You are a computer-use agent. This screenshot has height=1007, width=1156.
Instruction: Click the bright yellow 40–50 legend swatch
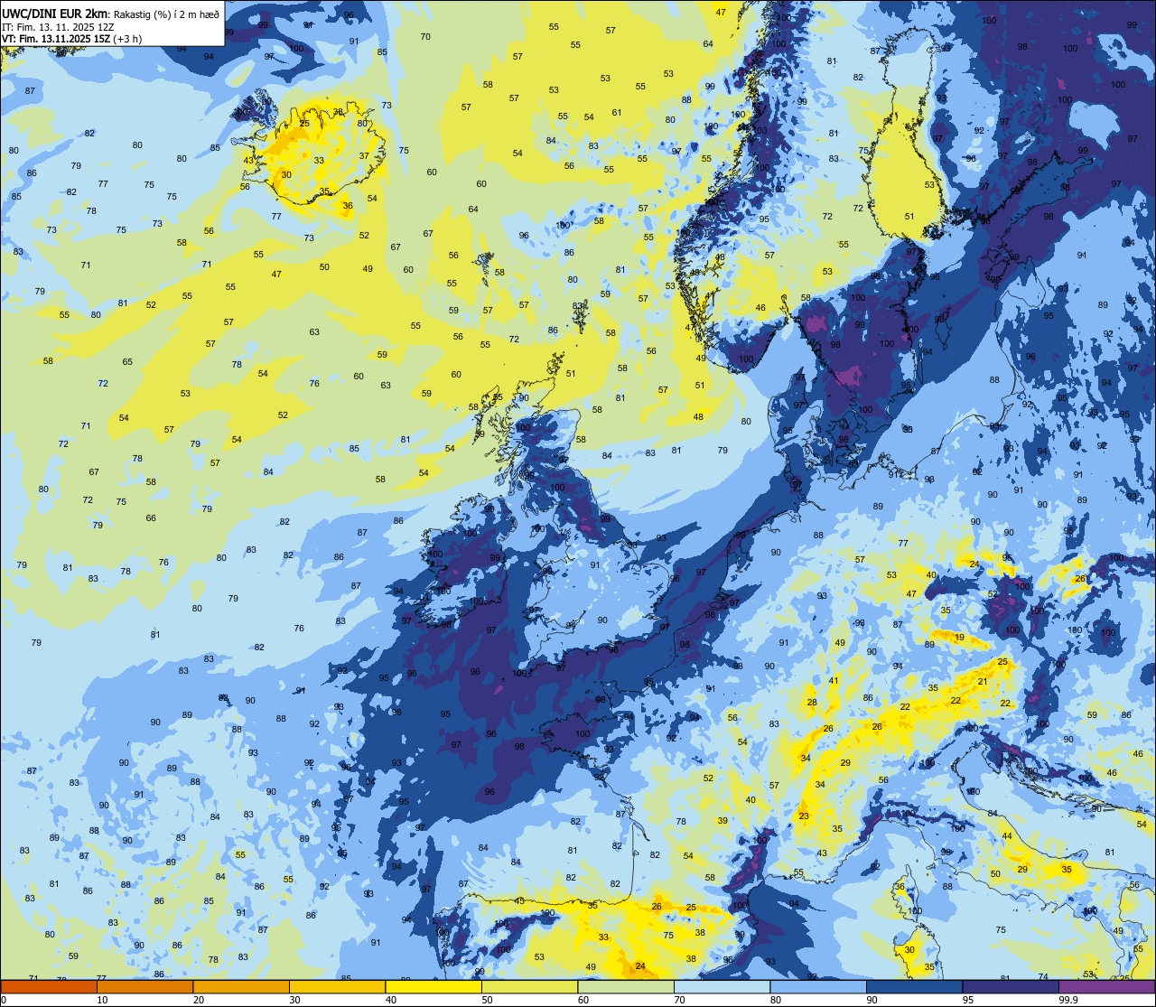433,986
